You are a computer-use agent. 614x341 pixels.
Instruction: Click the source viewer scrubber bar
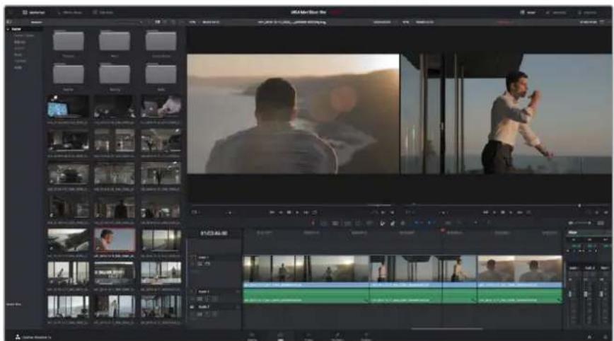click(291, 205)
